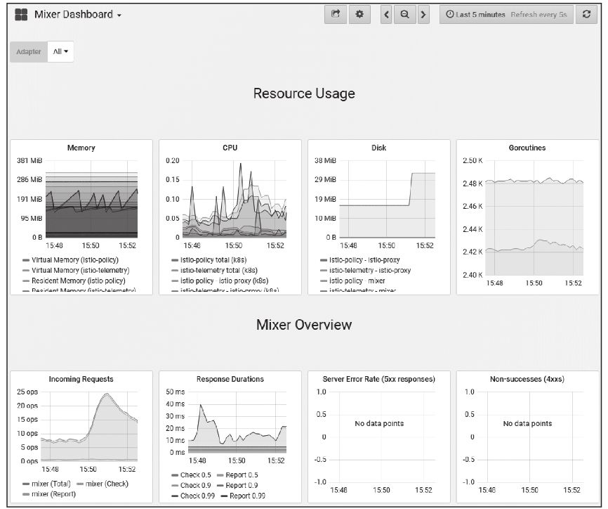Click the Mixer Overview row heading
The image size is (608, 509).
[304, 325]
